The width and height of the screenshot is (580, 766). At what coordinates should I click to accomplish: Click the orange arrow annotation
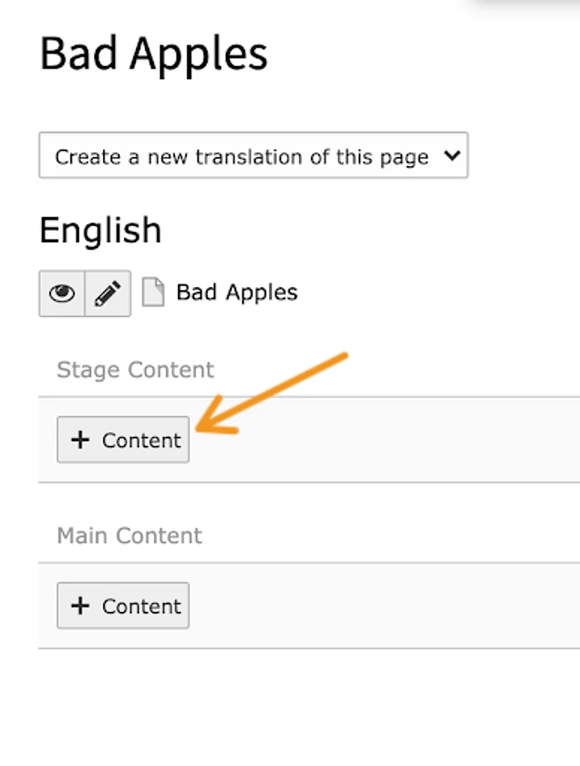275,391
